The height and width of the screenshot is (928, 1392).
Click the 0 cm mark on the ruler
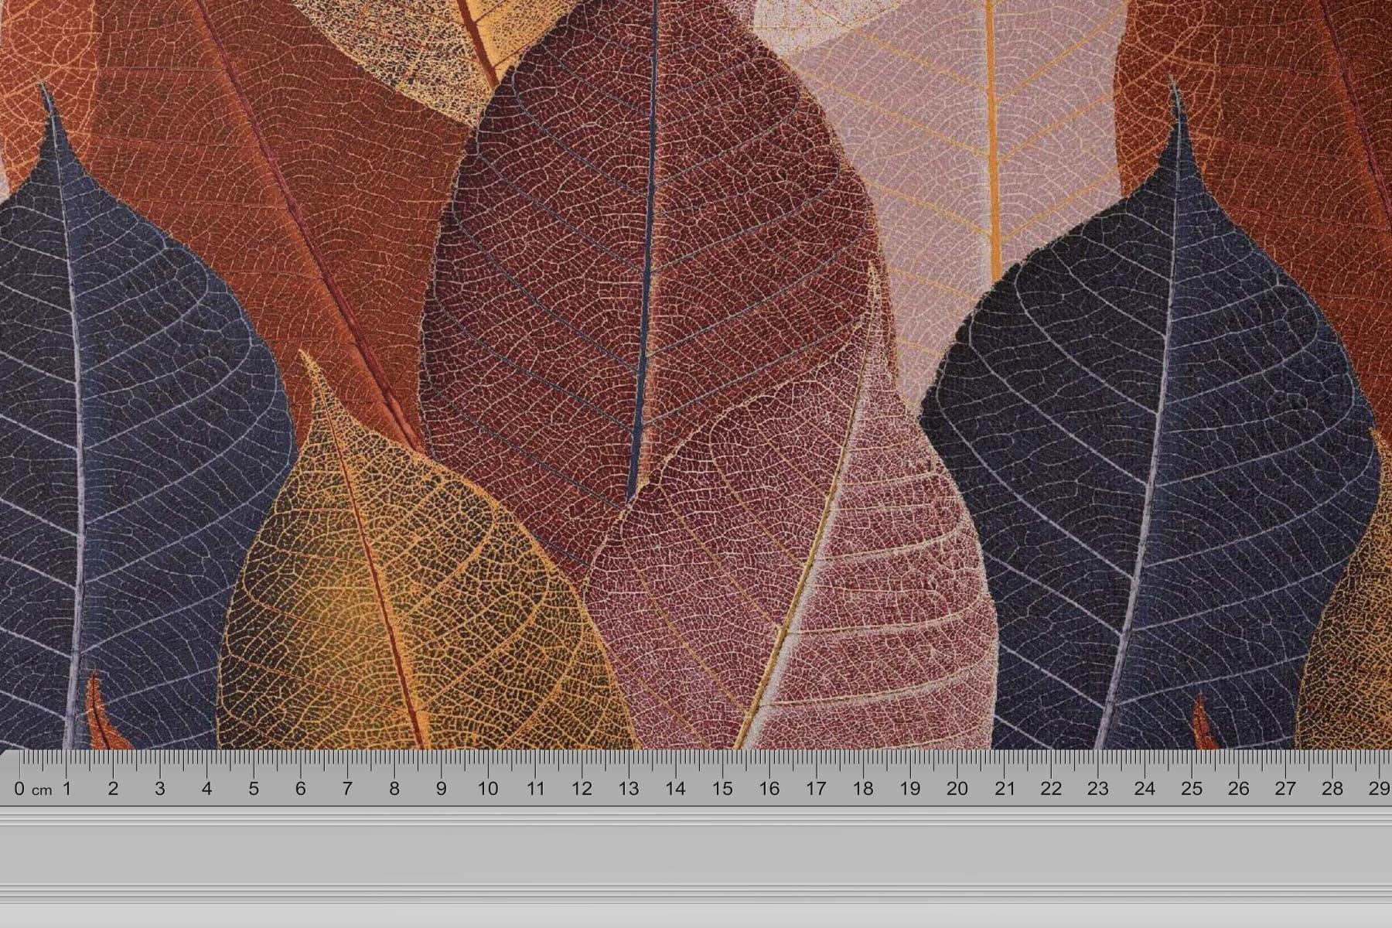tap(19, 789)
